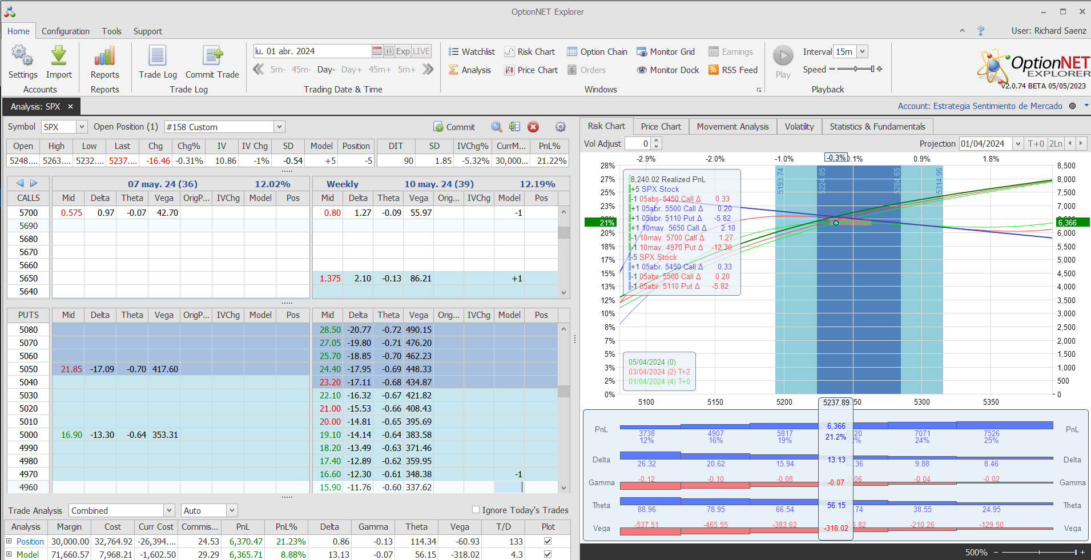This screenshot has width=1091, height=560.
Task: Click the Commit button
Action: pyautogui.click(x=454, y=127)
